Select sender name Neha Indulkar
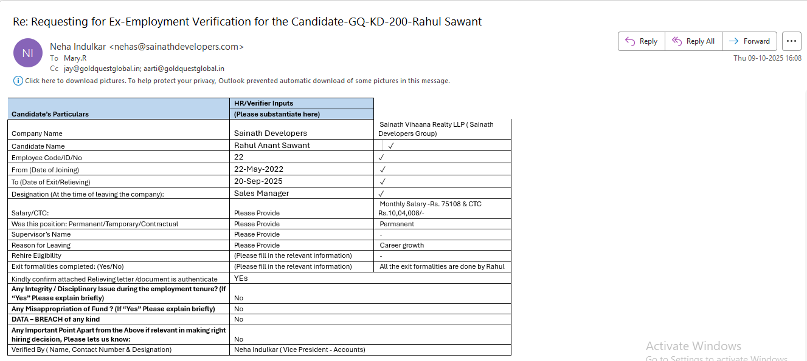The image size is (807, 361). tap(78, 47)
